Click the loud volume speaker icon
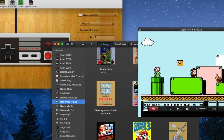 pyautogui.click(x=214, y=109)
